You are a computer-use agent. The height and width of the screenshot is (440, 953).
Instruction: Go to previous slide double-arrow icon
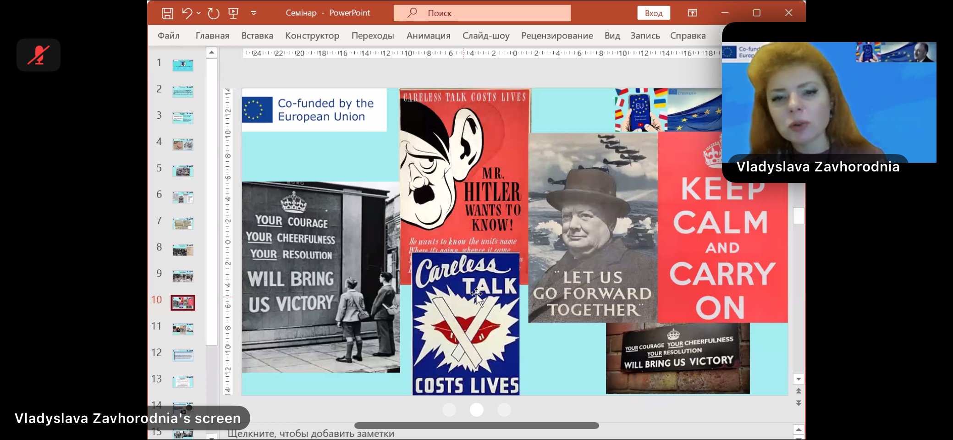point(799,391)
